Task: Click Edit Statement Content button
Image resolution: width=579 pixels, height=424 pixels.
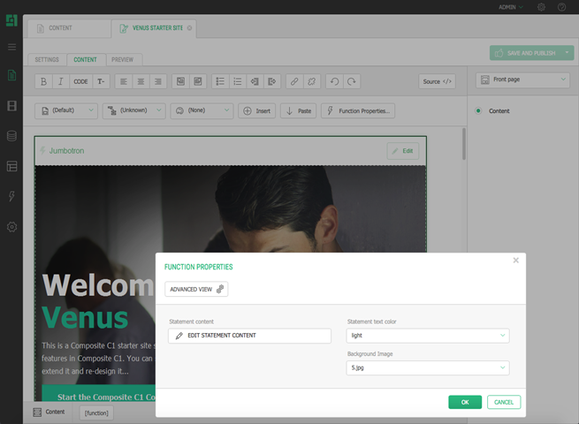Action: click(x=249, y=336)
